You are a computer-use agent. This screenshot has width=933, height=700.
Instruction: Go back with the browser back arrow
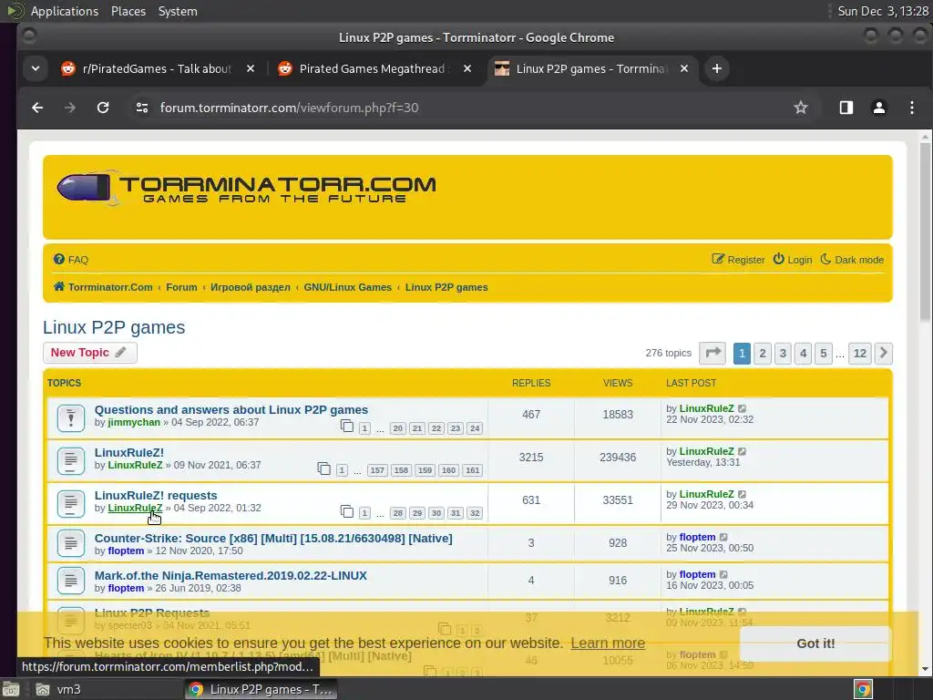[37, 108]
